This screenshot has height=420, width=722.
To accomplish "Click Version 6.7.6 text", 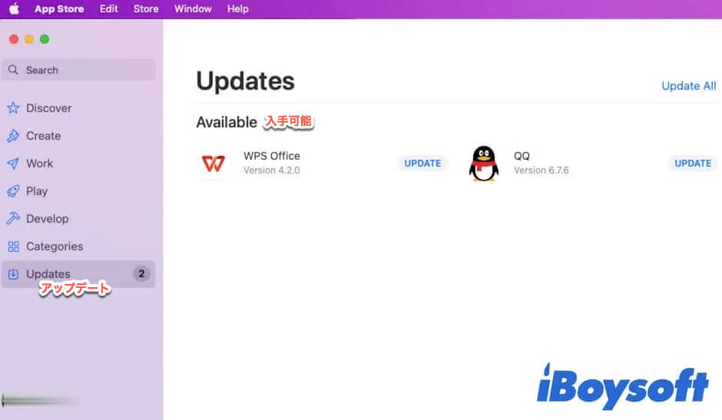I will [541, 170].
